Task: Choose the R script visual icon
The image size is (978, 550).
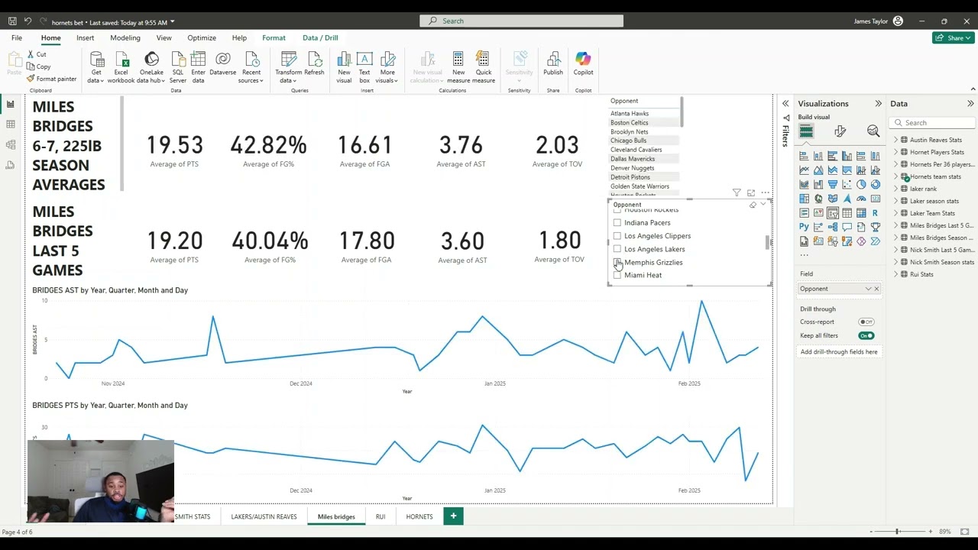Action: click(876, 213)
